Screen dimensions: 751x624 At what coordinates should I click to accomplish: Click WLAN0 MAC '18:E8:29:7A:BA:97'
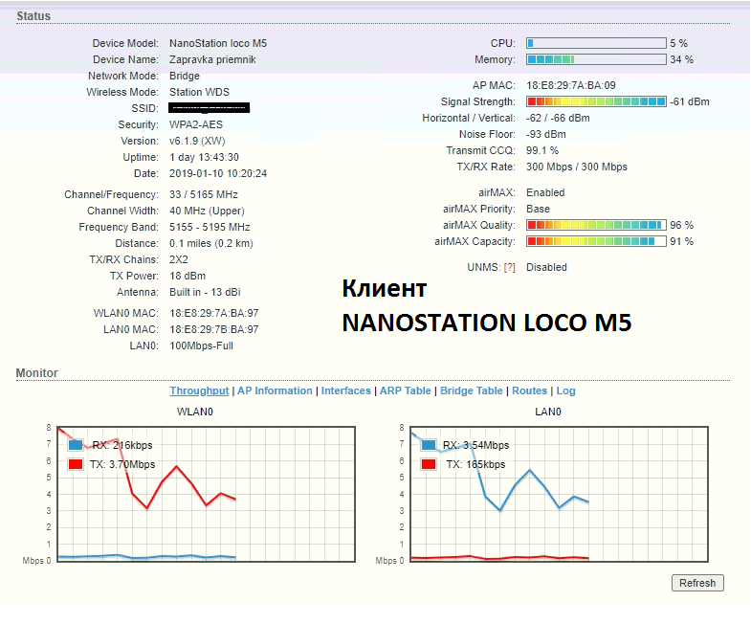pos(214,314)
